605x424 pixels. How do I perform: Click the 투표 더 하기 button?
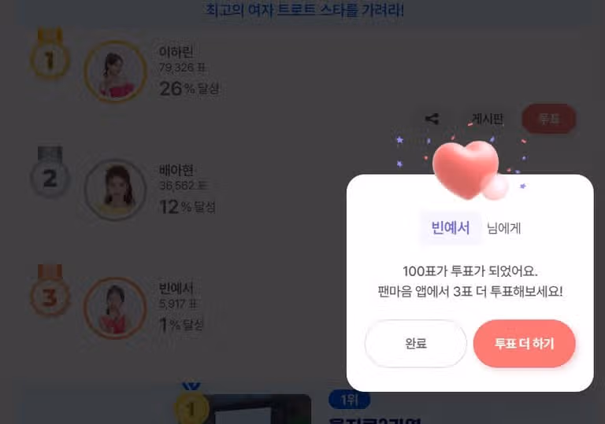525,344
